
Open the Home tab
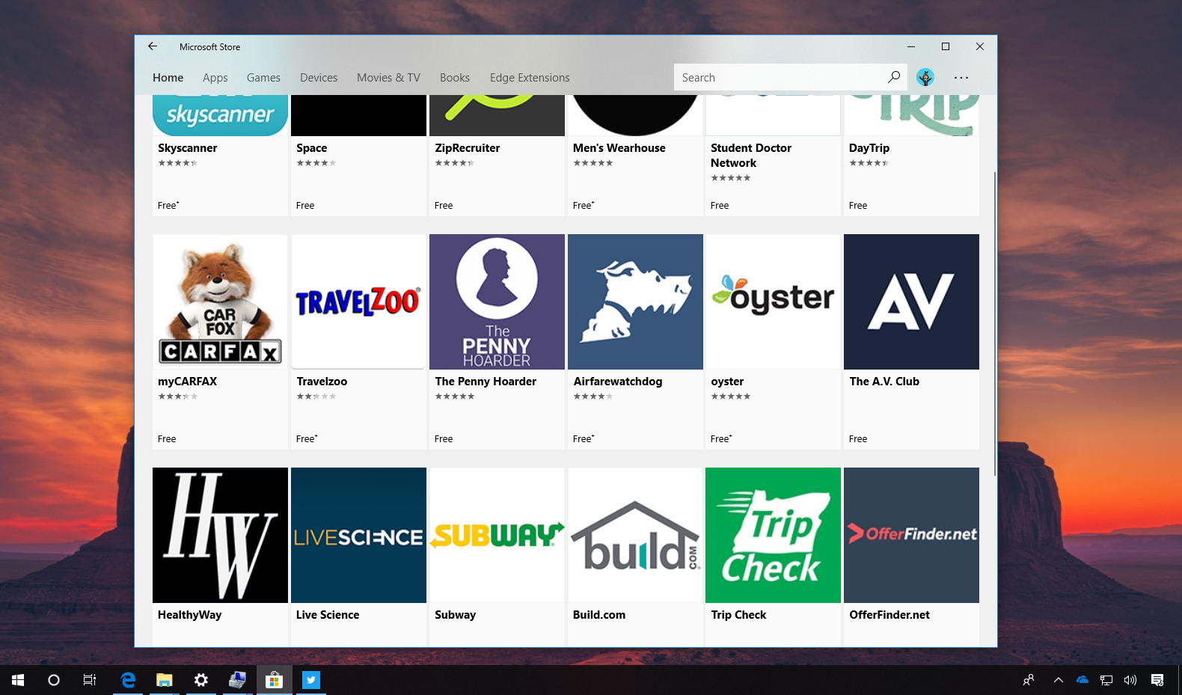(168, 78)
